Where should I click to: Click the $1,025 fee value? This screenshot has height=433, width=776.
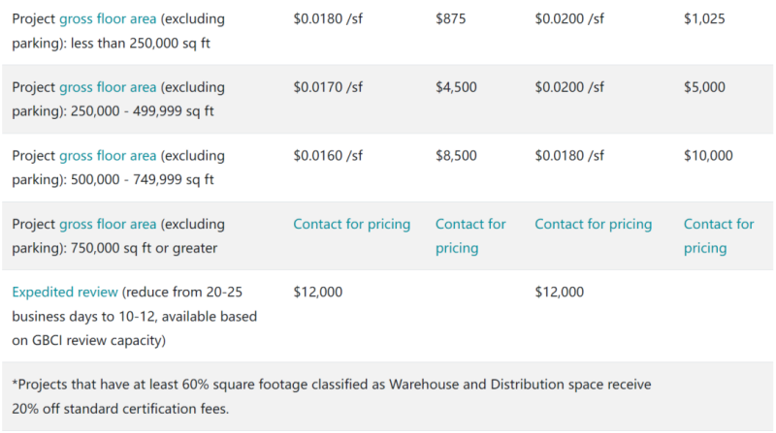pyautogui.click(x=704, y=18)
